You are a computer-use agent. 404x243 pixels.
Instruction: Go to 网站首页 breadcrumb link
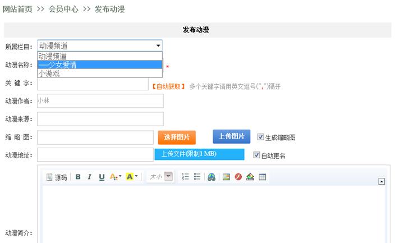(17, 10)
